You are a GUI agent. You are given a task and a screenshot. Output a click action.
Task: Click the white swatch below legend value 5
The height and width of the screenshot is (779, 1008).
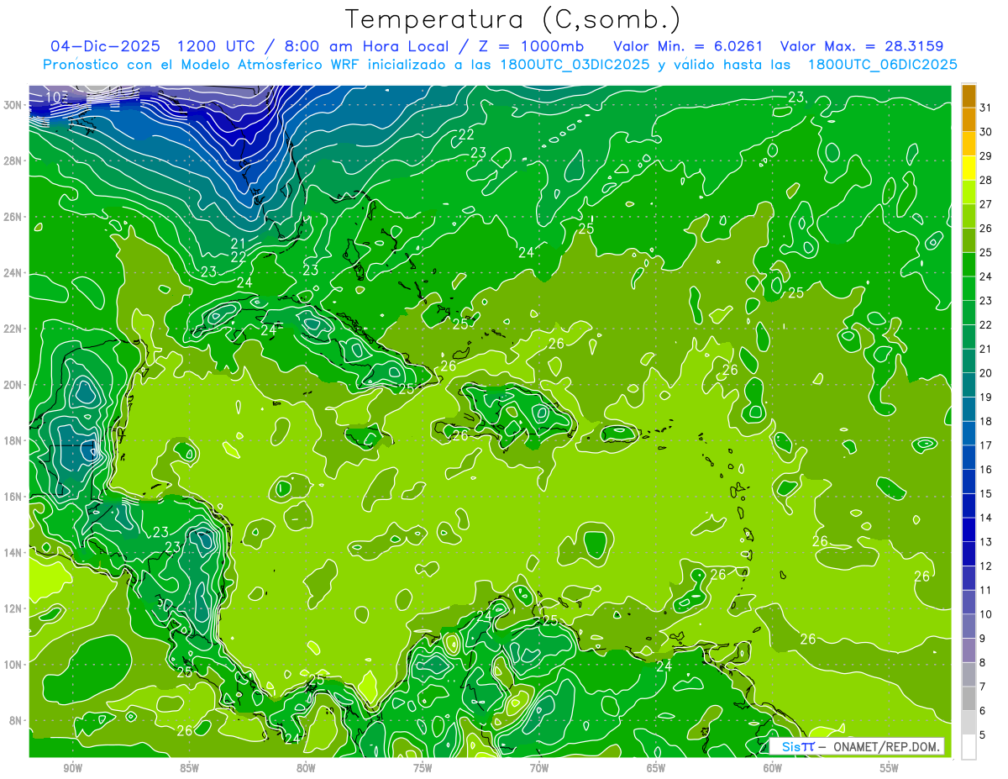(x=969, y=746)
